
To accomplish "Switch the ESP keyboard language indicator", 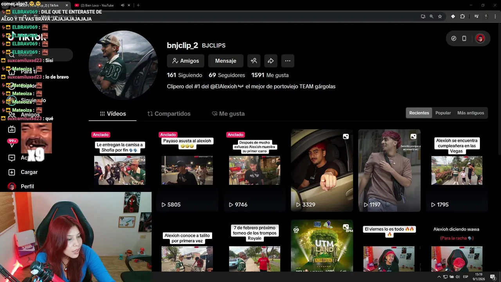I will click(x=466, y=277).
